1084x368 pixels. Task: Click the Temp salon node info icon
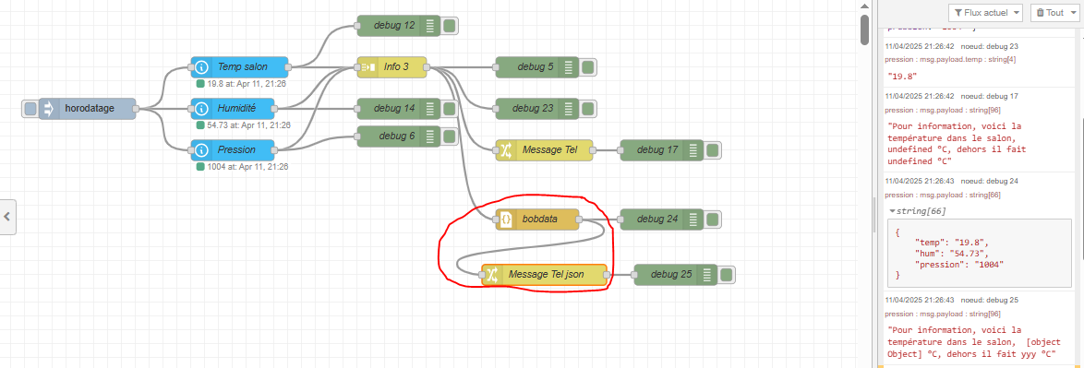coord(202,67)
